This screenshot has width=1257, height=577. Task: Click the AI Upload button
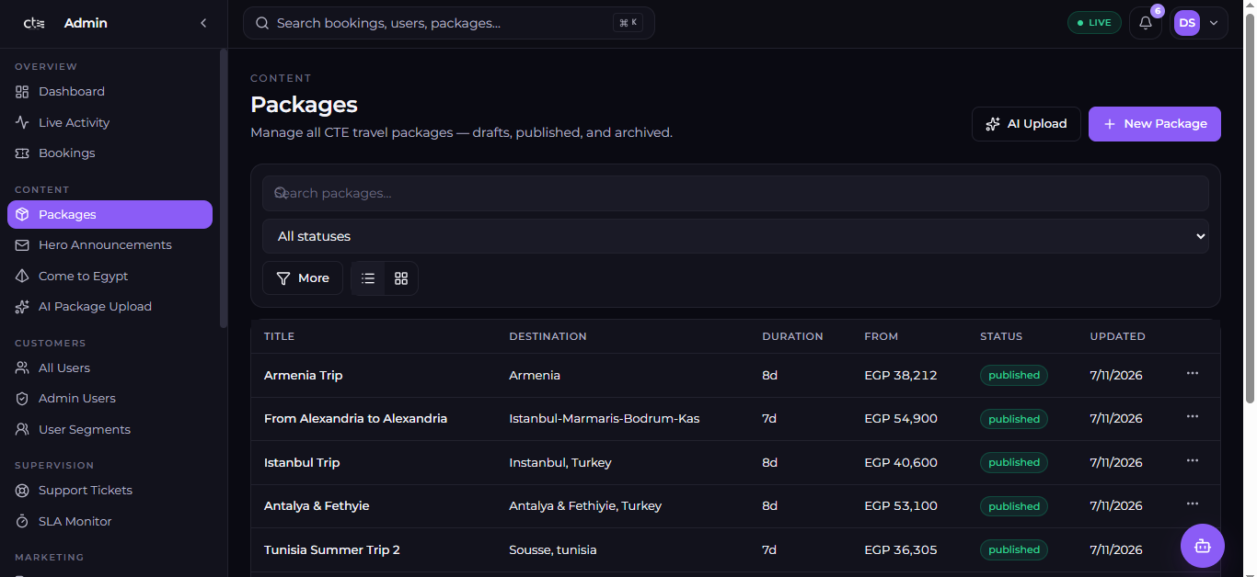pos(1026,124)
